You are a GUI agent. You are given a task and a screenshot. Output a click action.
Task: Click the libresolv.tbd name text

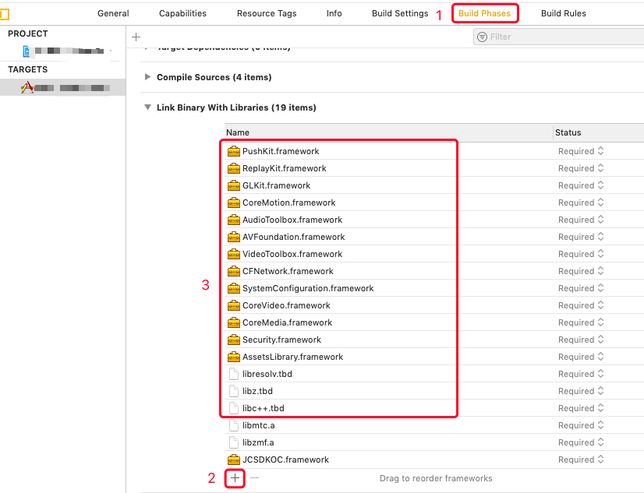point(267,374)
